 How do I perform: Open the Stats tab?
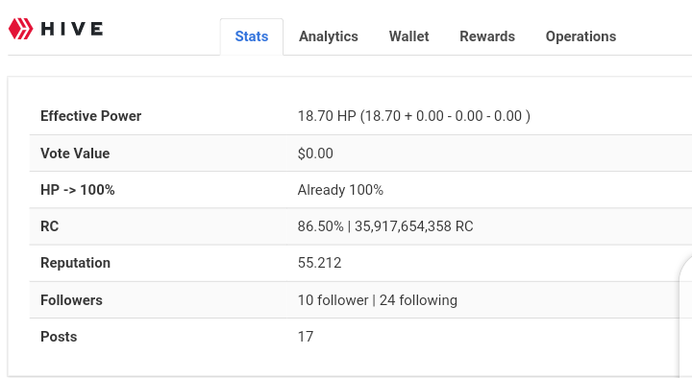click(252, 36)
